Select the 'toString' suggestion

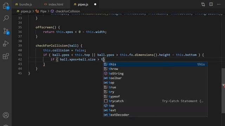click(x=155, y=73)
